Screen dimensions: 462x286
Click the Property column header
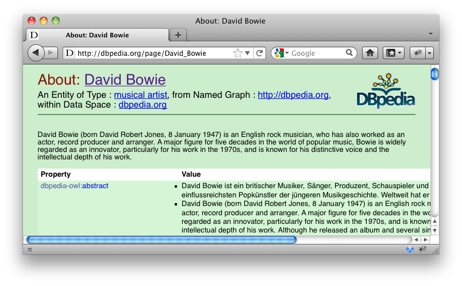tap(56, 174)
